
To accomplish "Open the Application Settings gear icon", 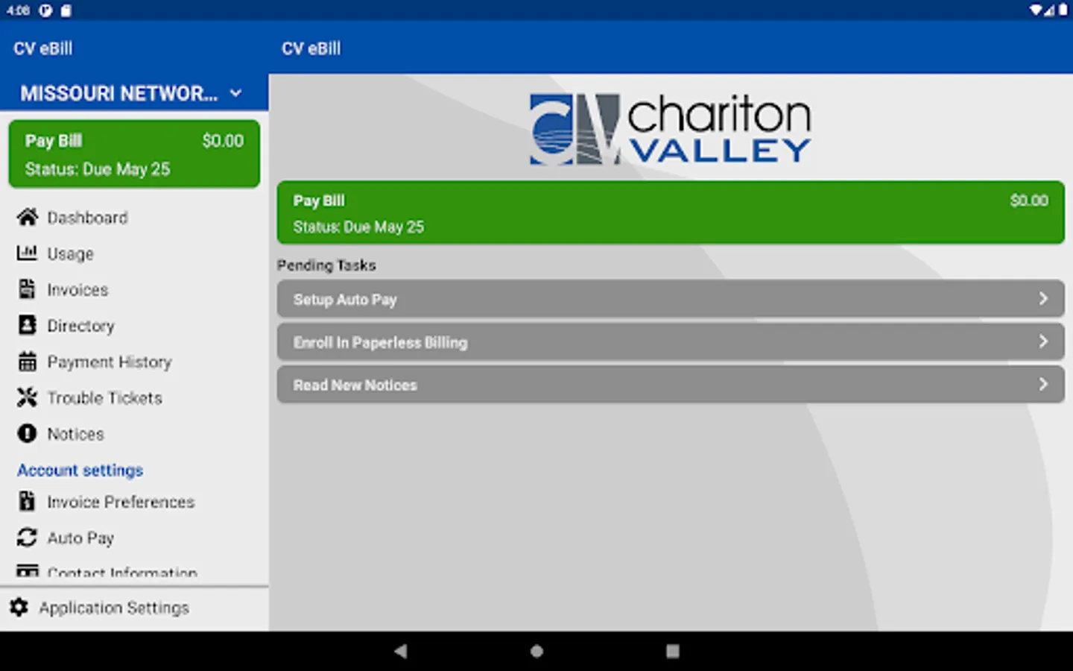I will click(19, 608).
